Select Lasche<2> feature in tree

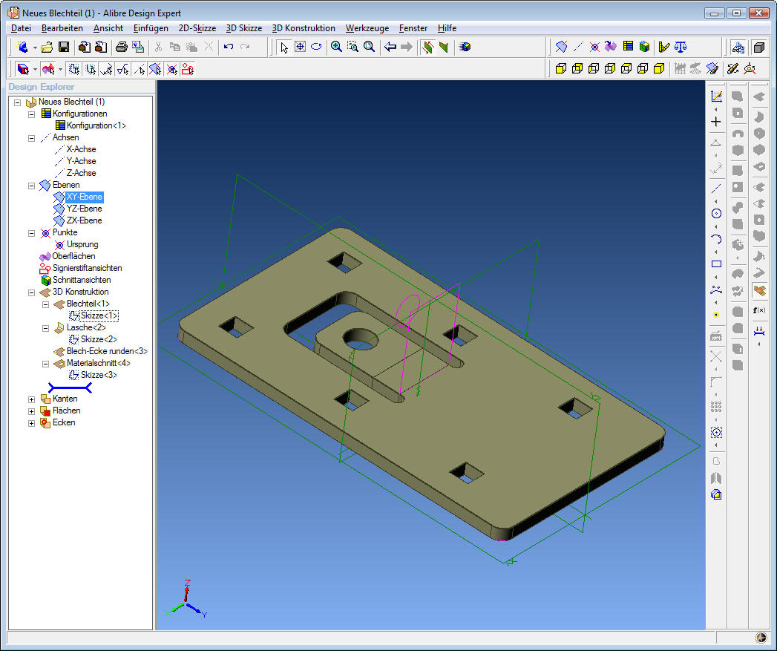86,328
